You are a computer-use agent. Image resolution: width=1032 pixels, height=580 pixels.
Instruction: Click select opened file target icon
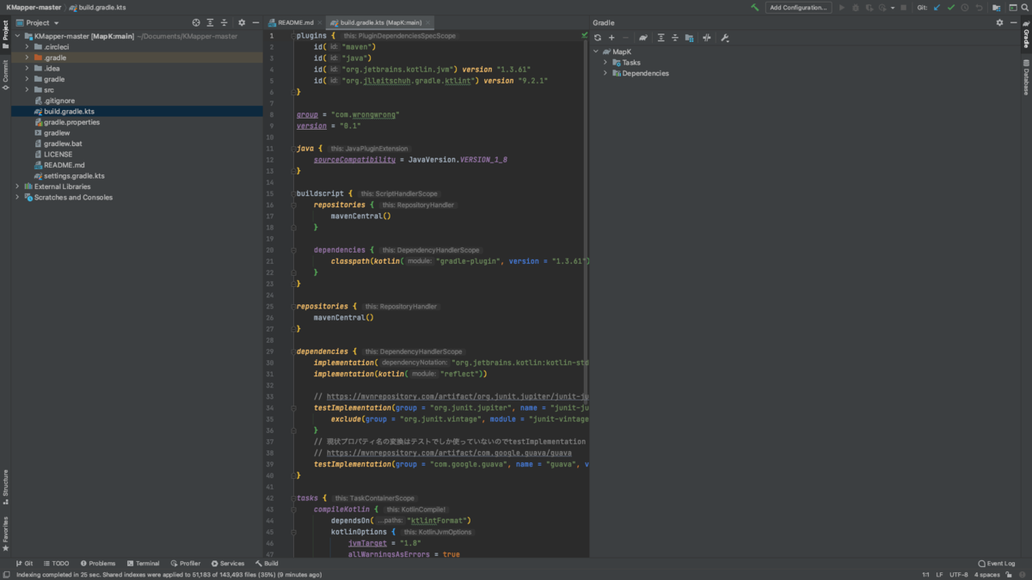tap(196, 23)
